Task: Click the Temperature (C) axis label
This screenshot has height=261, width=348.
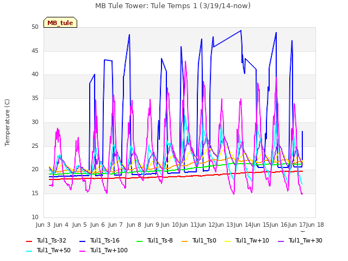Action: tap(7, 122)
